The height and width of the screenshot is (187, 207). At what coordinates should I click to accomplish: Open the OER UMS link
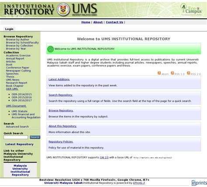click(12, 89)
